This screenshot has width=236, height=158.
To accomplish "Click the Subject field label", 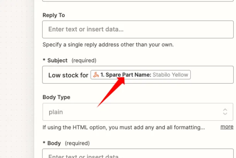I will [x=57, y=60].
